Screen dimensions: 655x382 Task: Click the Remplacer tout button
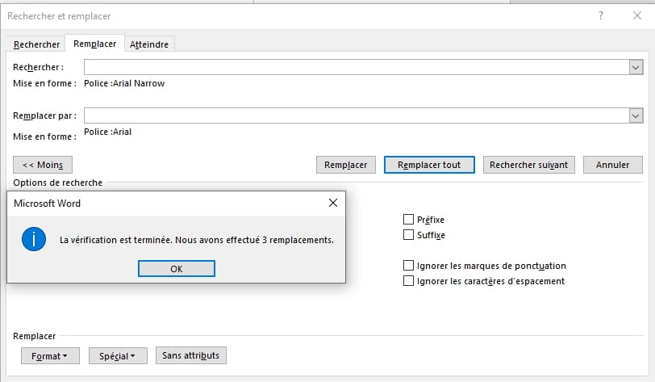[x=429, y=165]
